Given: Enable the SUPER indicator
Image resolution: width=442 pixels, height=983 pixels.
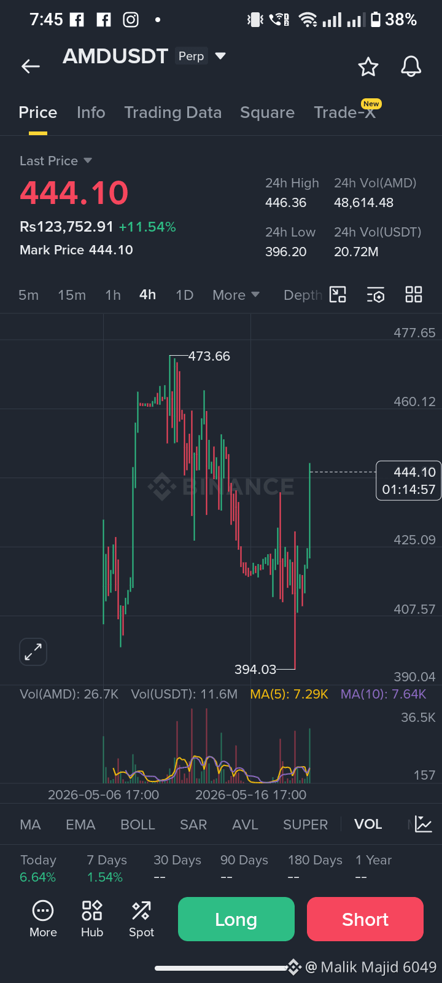Looking at the screenshot, I should (305, 824).
